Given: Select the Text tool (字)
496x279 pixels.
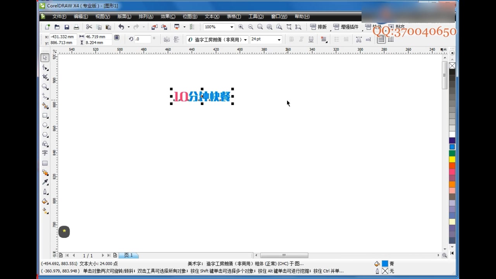Looking at the screenshot, I should pos(45,153).
